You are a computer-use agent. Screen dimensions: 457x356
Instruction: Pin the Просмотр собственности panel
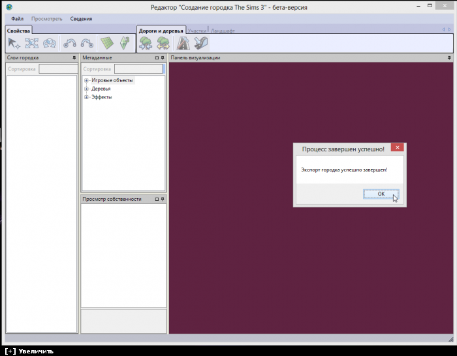click(x=163, y=199)
